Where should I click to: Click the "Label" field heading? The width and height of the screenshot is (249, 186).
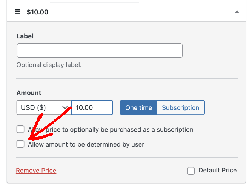coord(25,36)
